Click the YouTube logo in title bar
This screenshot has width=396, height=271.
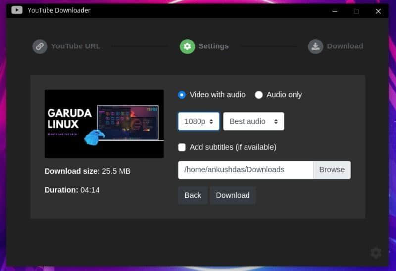(x=17, y=10)
